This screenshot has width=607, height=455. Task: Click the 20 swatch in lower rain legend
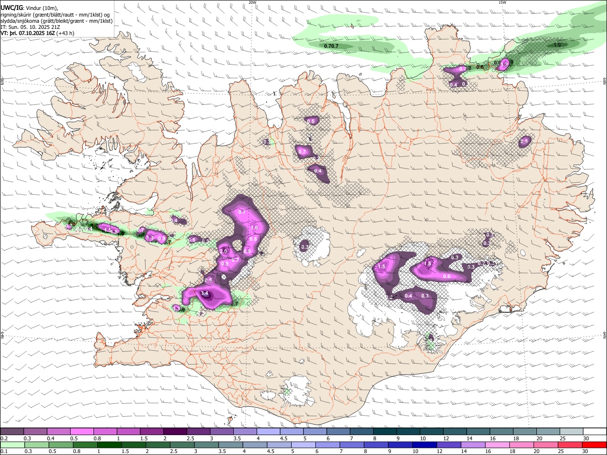(545, 445)
